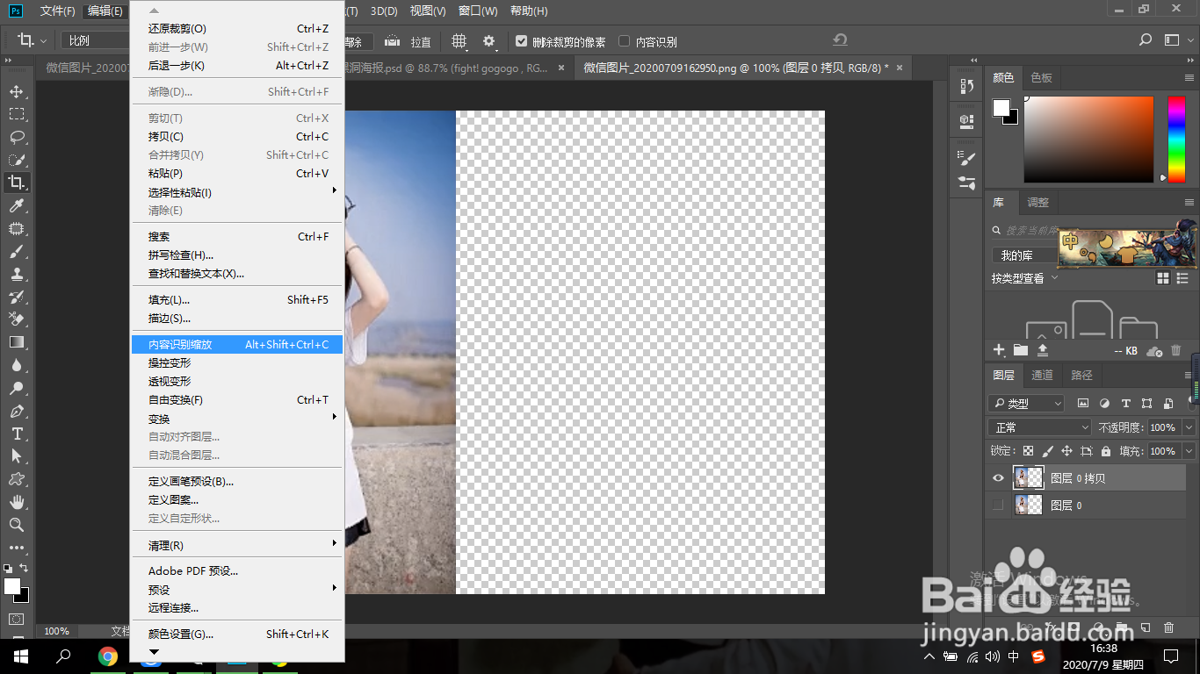
Task: Enable the Delete Cropped Pixels checkbox
Action: coord(522,41)
